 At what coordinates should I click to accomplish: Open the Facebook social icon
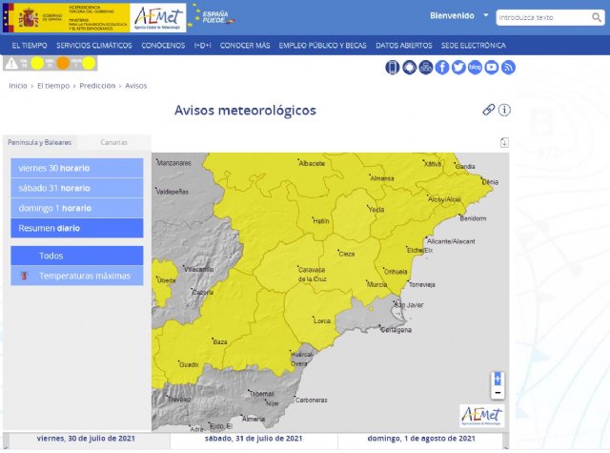pyautogui.click(x=442, y=67)
